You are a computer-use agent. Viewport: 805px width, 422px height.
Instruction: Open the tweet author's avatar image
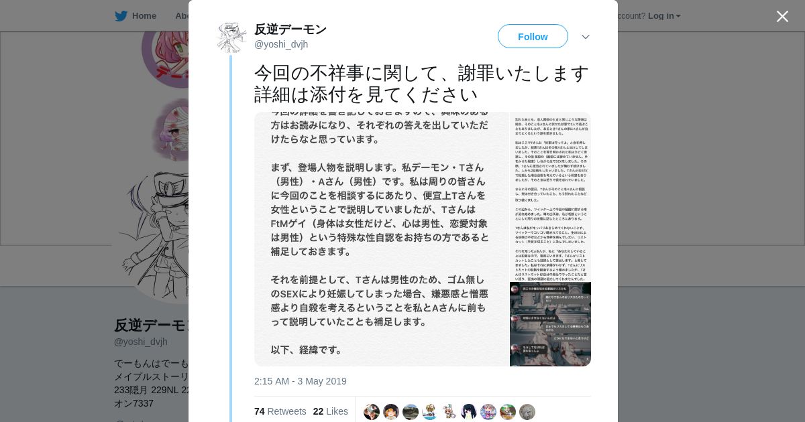(231, 37)
